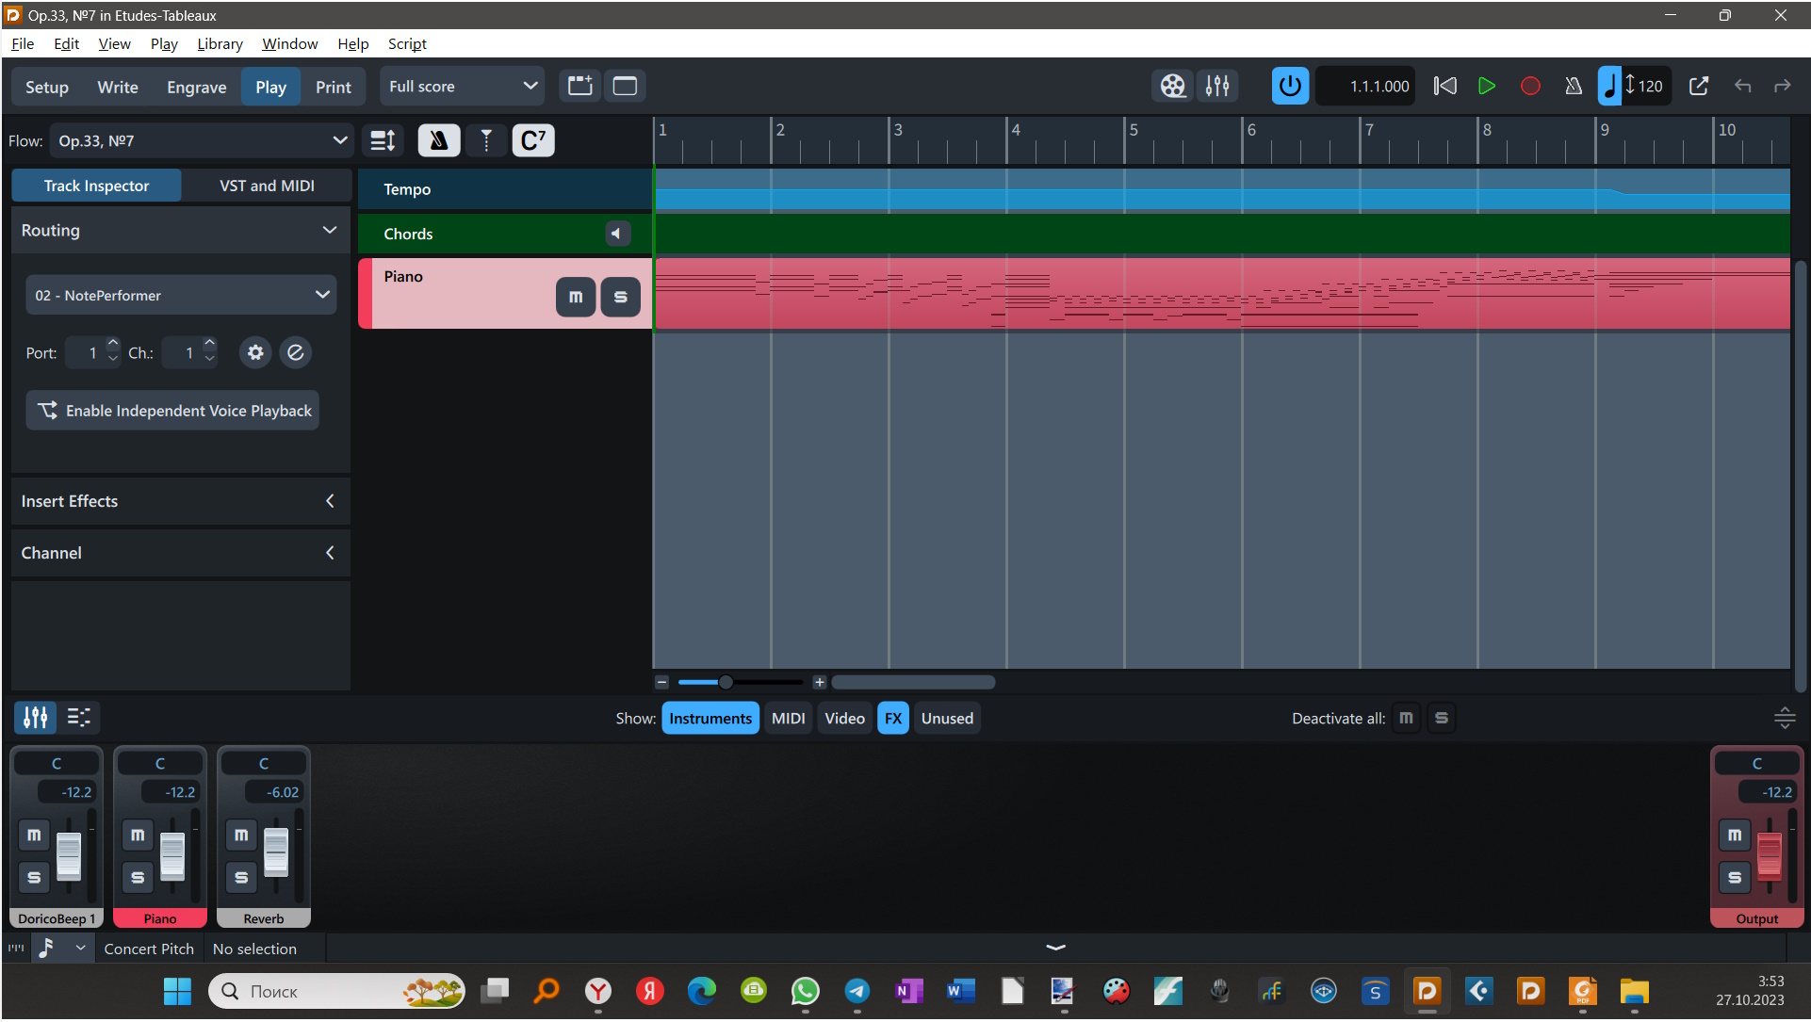
Task: Open the Flow selection dropdown
Action: (202, 141)
